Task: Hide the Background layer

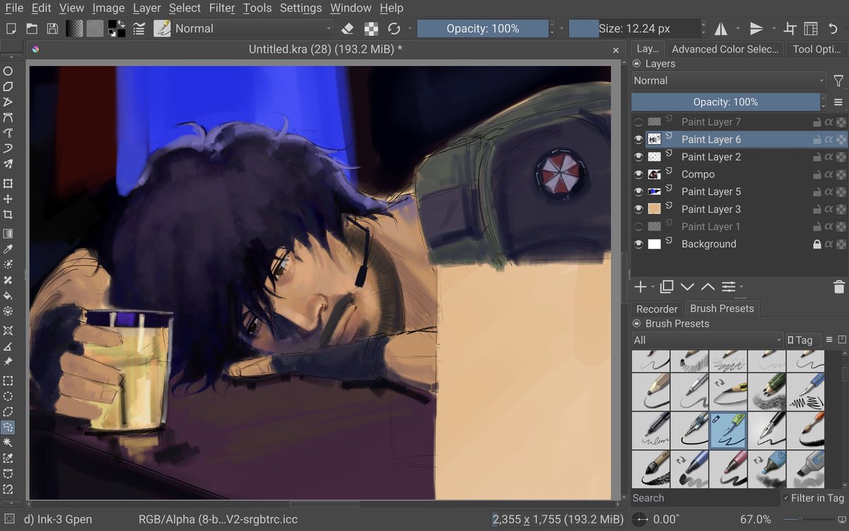Action: [x=639, y=244]
